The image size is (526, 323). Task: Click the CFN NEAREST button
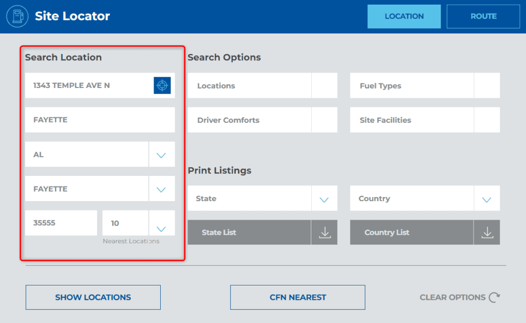pyautogui.click(x=297, y=297)
